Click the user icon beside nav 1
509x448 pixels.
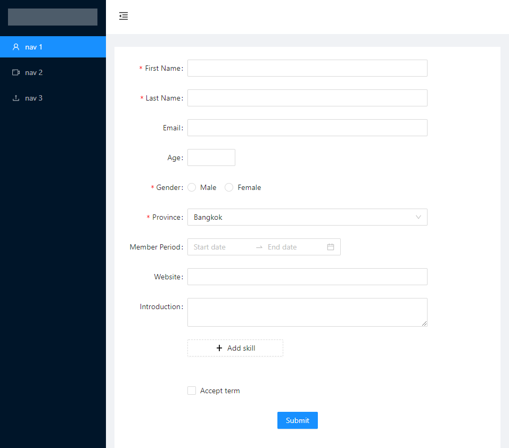point(16,47)
